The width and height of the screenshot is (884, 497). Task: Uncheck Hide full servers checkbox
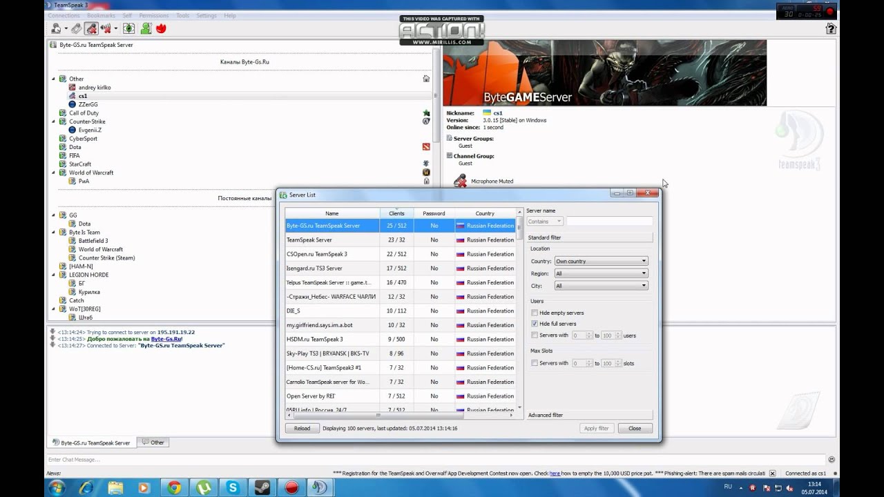[x=535, y=324]
